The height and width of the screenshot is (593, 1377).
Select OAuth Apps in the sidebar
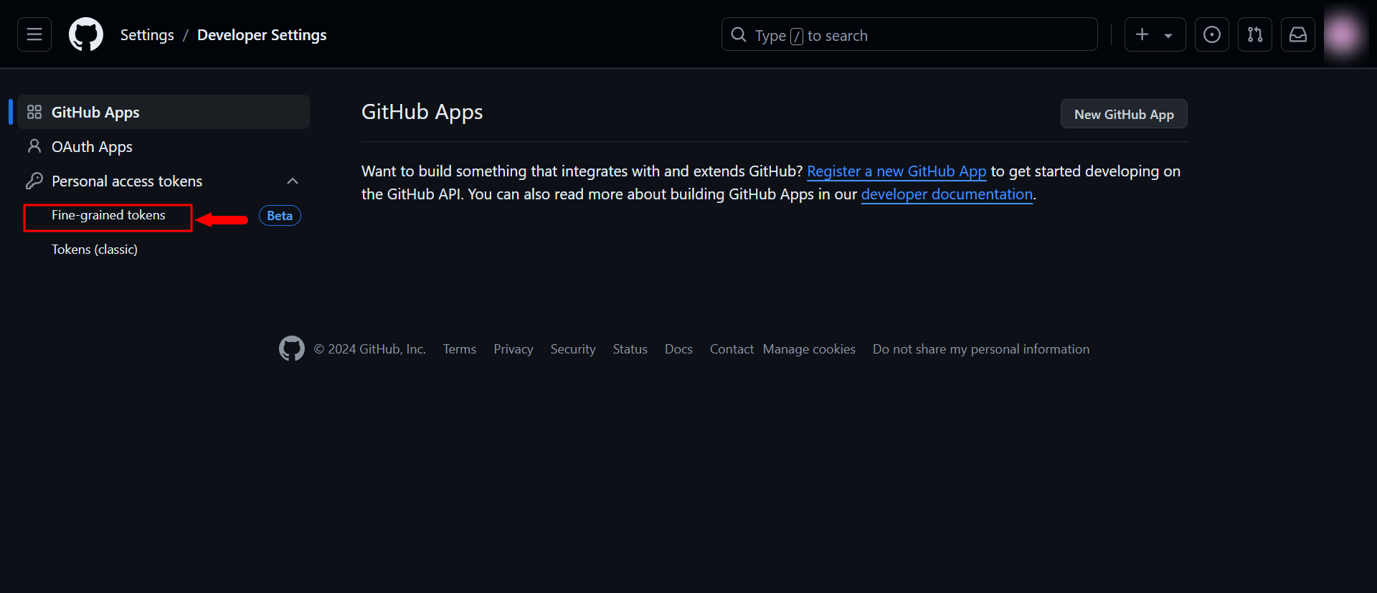pos(164,146)
